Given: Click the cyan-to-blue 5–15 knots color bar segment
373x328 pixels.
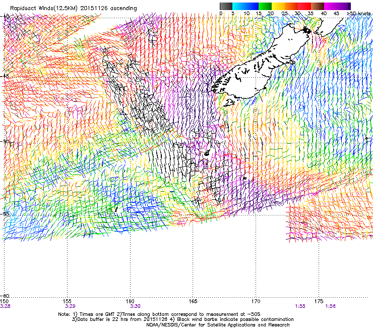Looking at the screenshot, I should coord(245,6).
